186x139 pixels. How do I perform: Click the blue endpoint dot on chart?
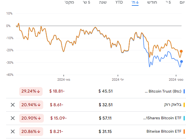(x=181, y=62)
